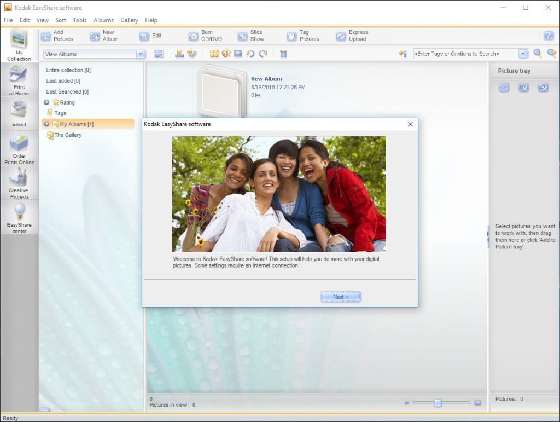Open the Email task in sidebar
The height and width of the screenshot is (422, 560).
[19, 114]
